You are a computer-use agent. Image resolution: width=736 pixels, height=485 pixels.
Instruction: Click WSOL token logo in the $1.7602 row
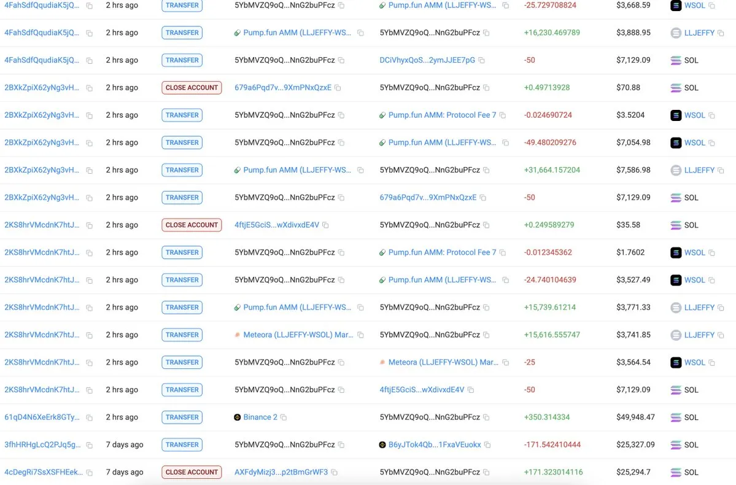(676, 252)
